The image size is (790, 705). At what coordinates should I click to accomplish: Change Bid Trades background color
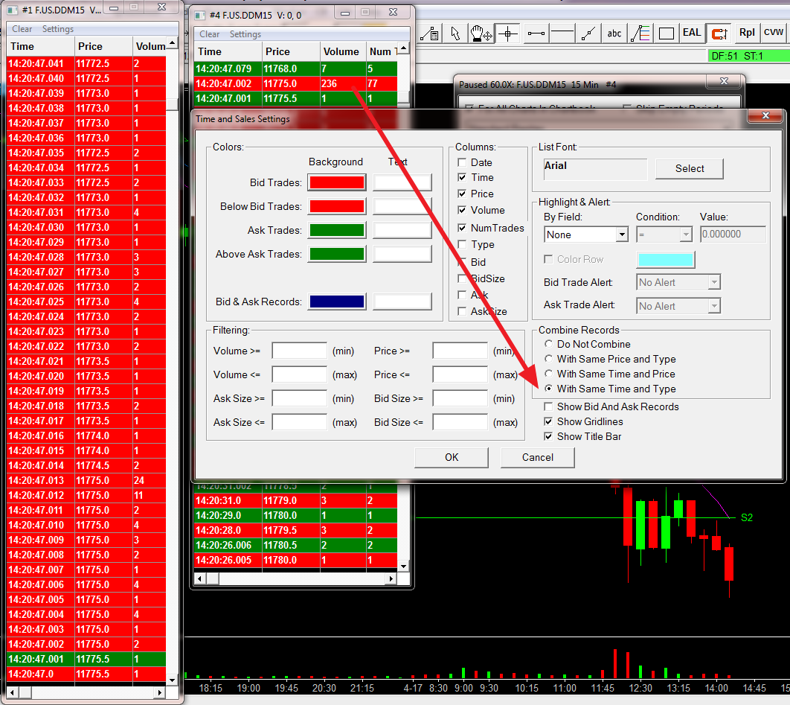pyautogui.click(x=336, y=182)
